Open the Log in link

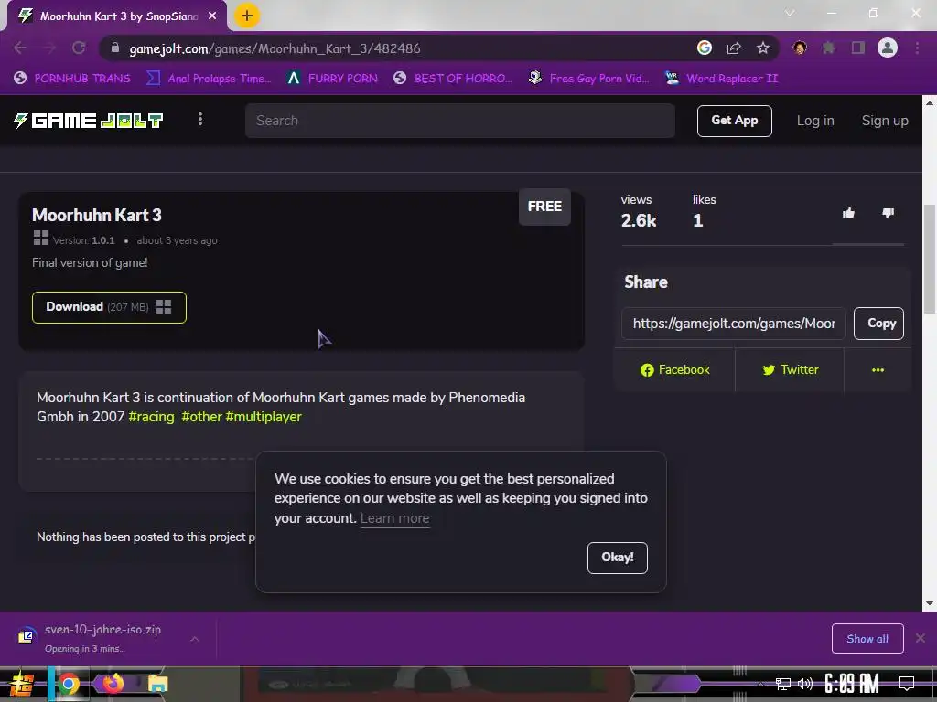point(815,121)
